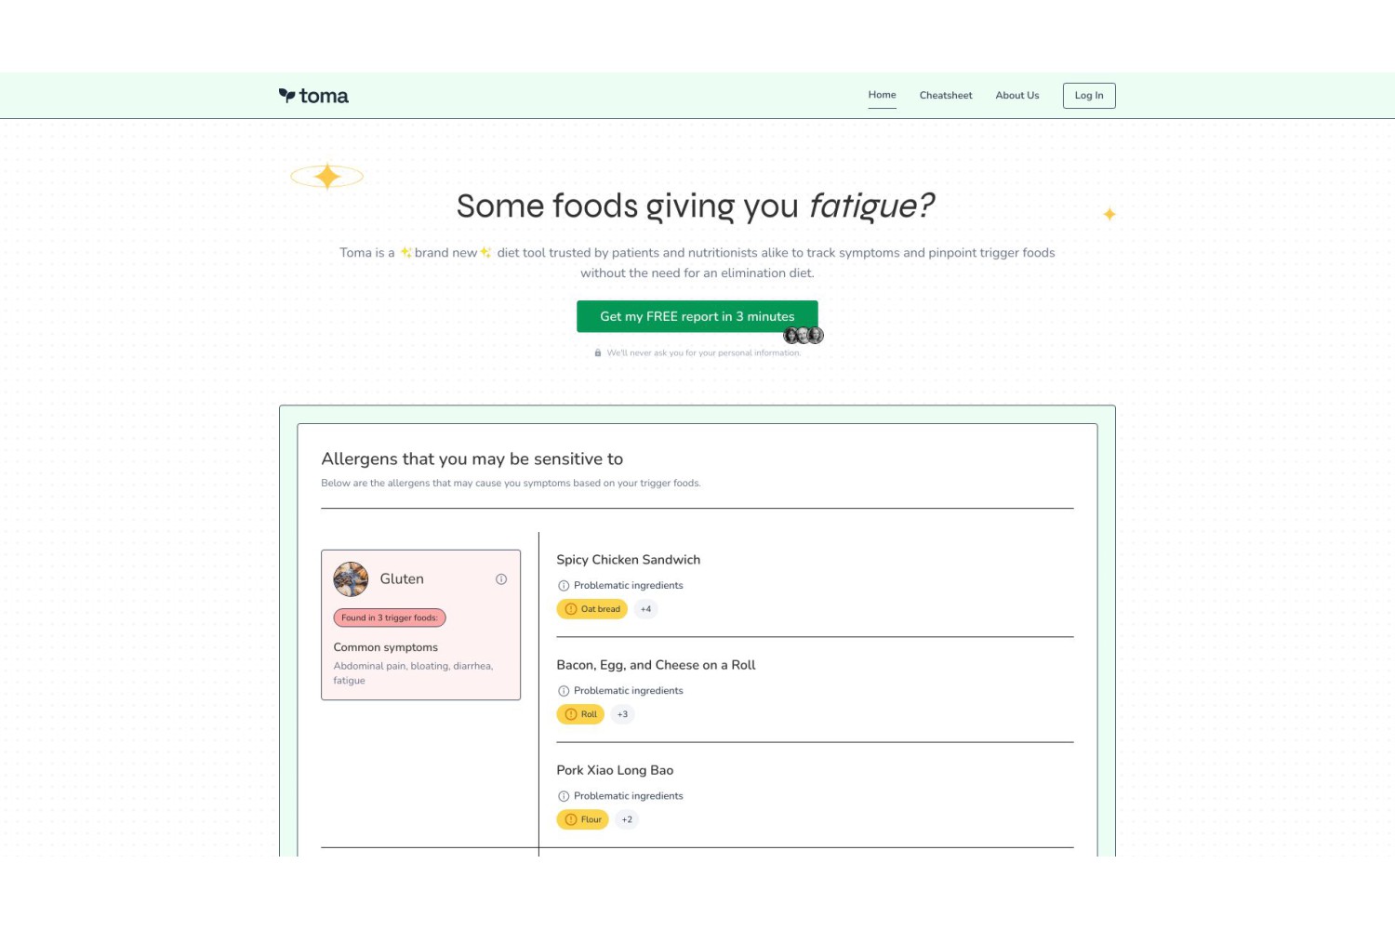1395x930 pixels.
Task: Click the Gluten allergen thumbnail image
Action: point(351,579)
